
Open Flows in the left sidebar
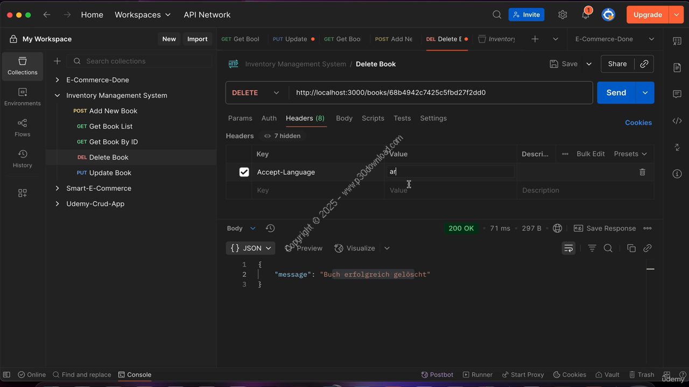click(x=23, y=128)
